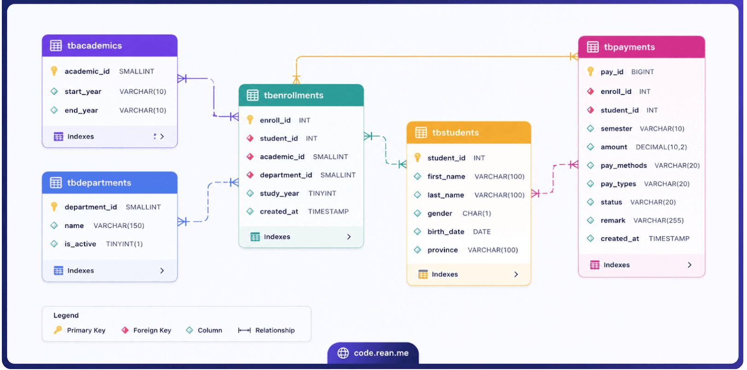This screenshot has width=747, height=370.
Task: Click the tbstudents table grid icon
Action: click(x=421, y=133)
